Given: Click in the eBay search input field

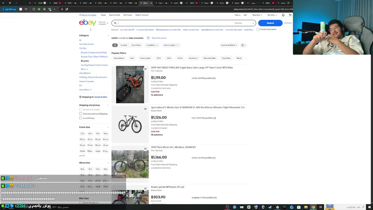Looking at the screenshot, I should 175,23.
